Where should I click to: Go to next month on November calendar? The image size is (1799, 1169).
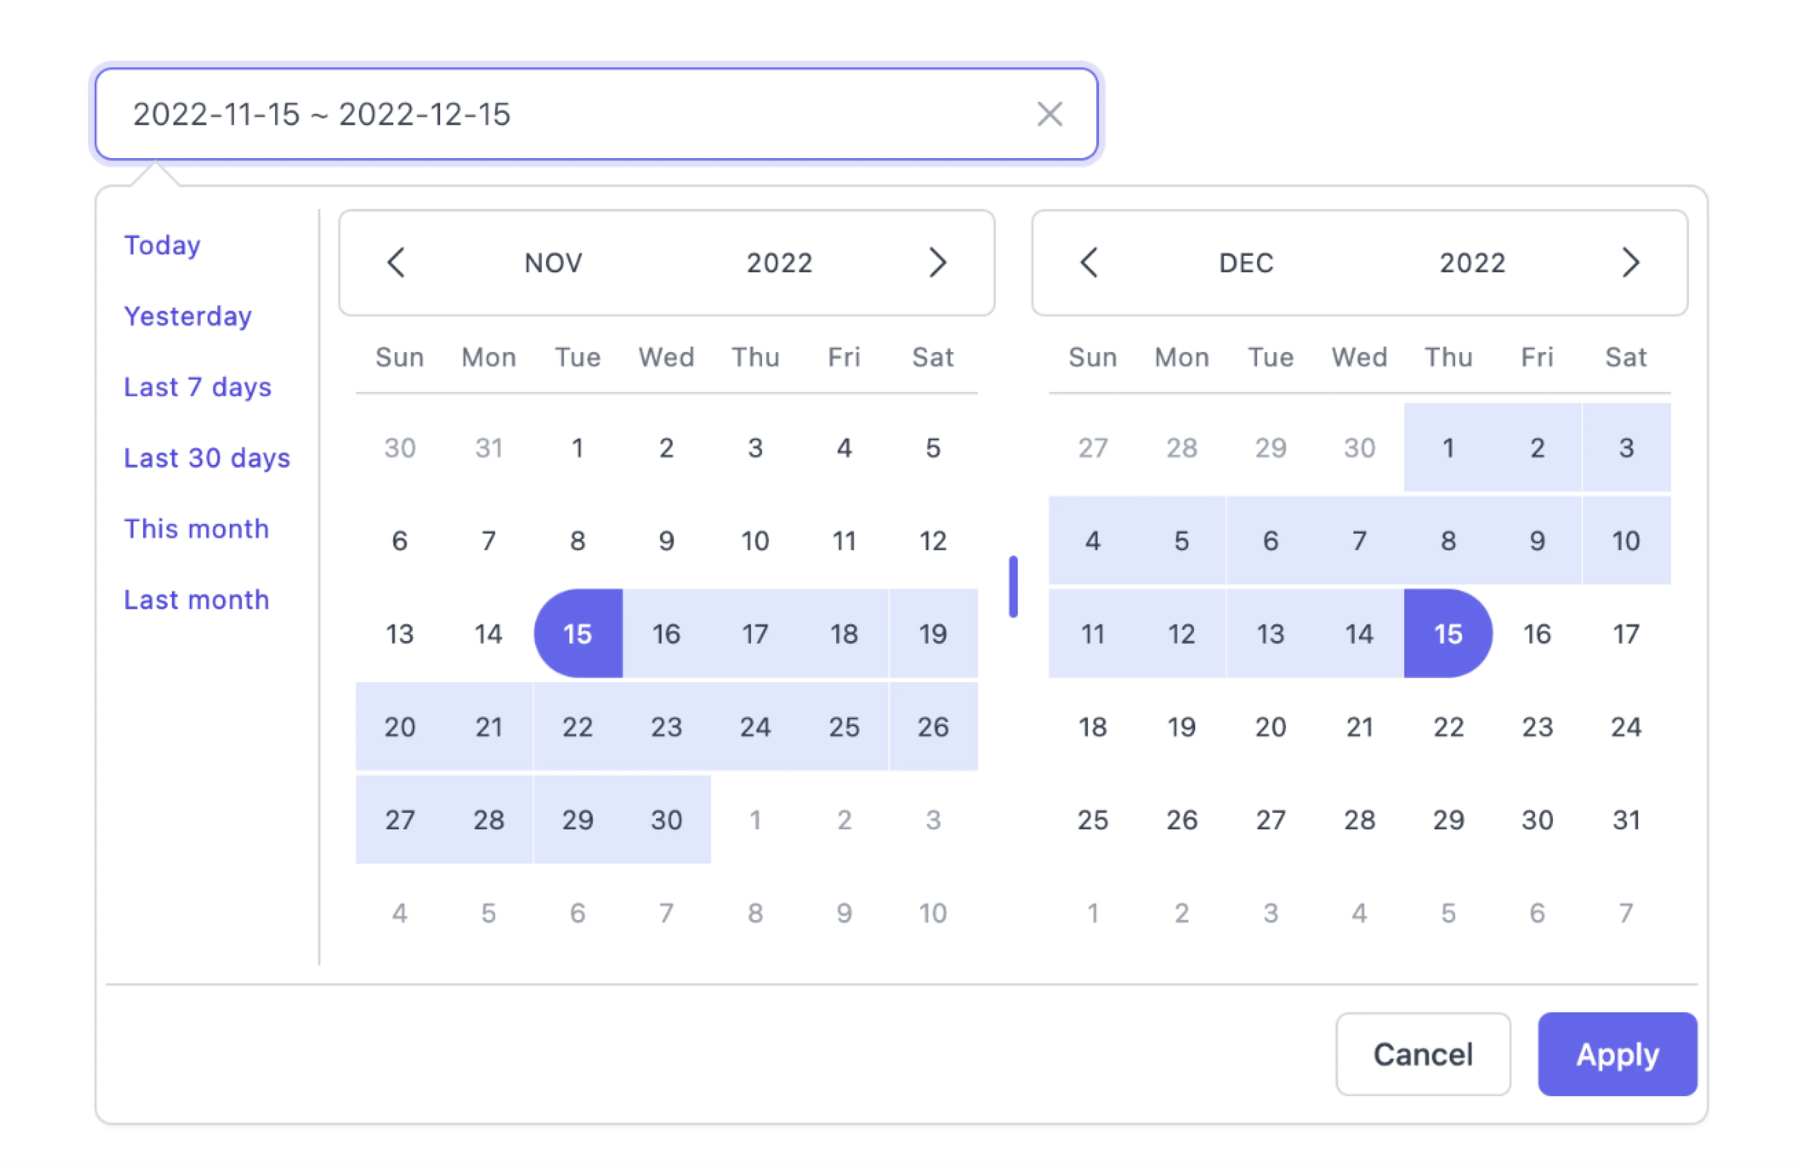point(939,263)
